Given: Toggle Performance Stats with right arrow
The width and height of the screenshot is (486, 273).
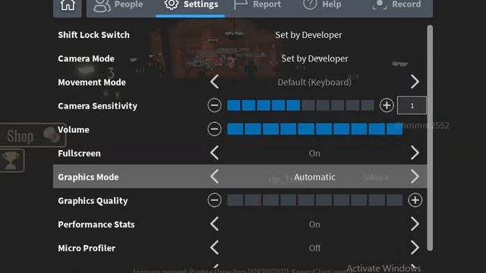Looking at the screenshot, I should tap(415, 224).
